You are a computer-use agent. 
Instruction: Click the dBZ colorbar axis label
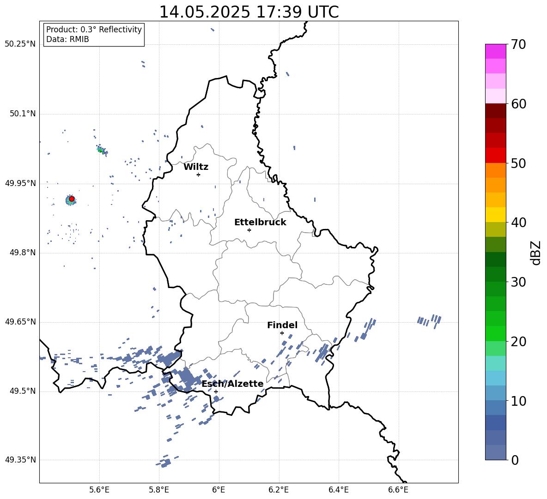click(536, 253)
